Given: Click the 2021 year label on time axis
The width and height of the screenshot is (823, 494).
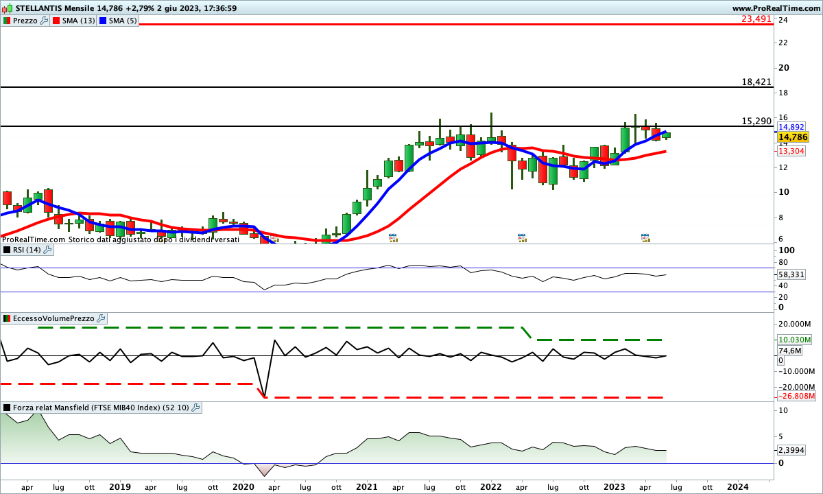Looking at the screenshot, I should pos(367,486).
